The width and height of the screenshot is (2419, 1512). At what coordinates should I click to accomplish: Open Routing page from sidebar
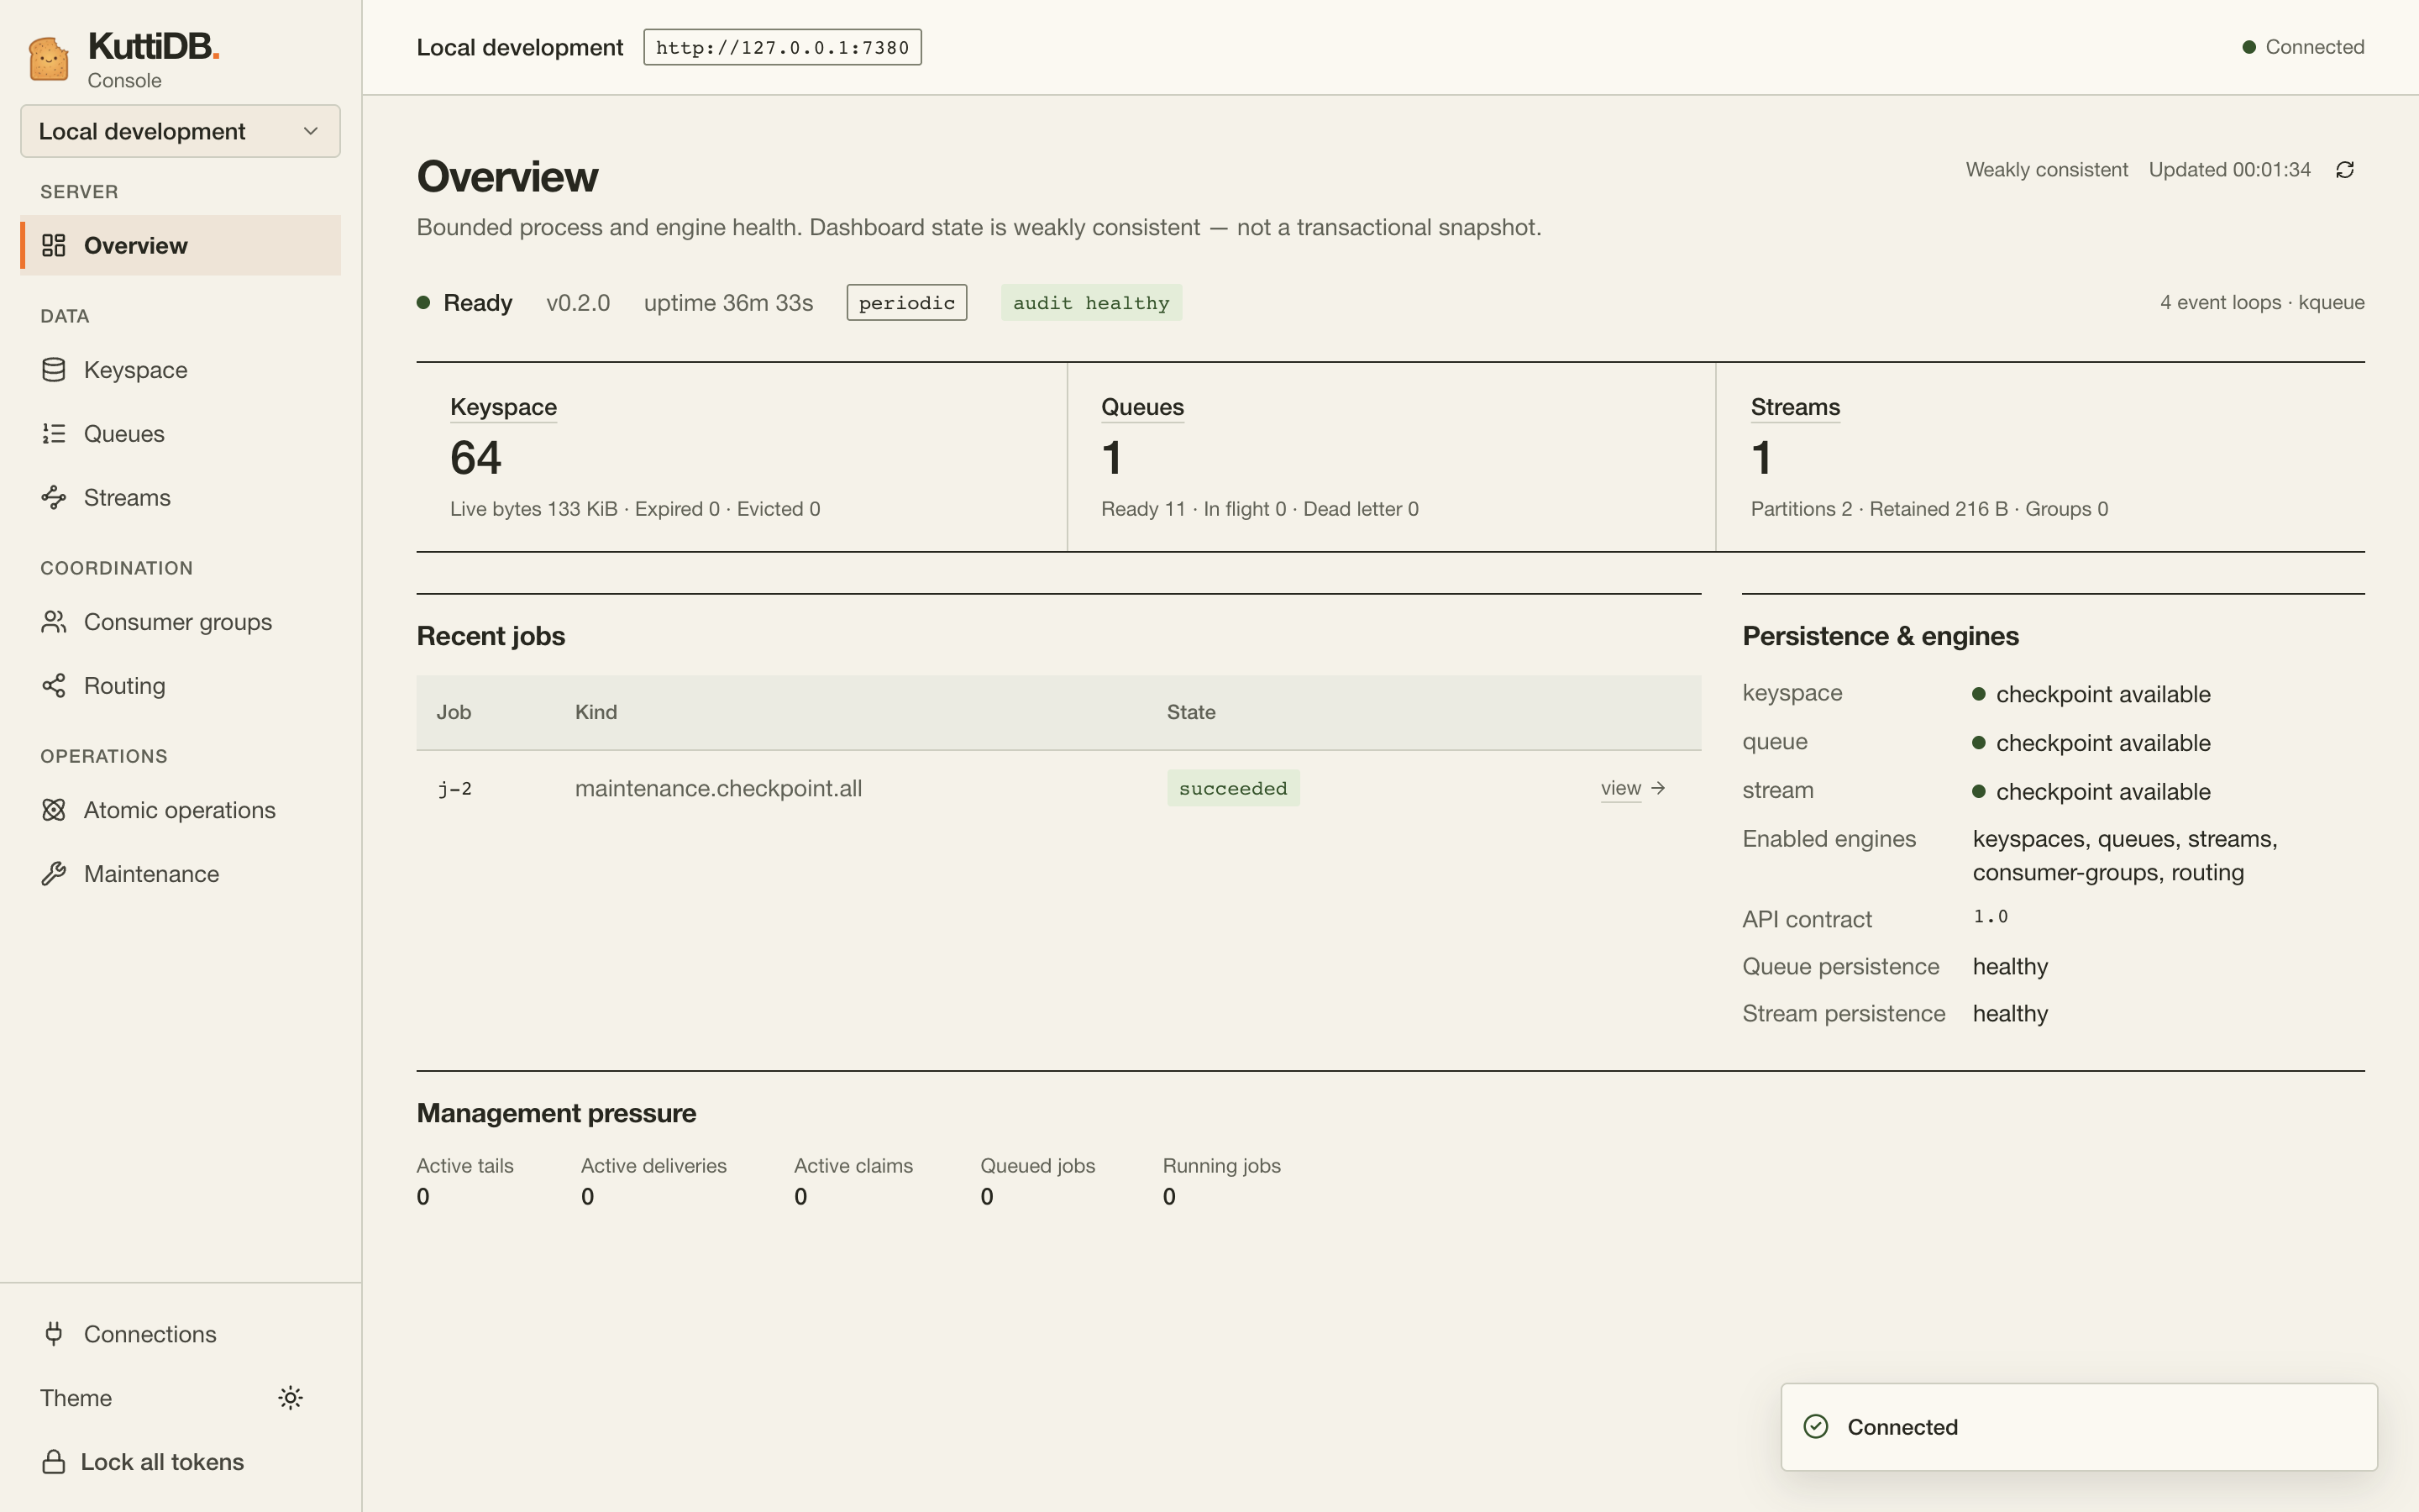pyautogui.click(x=180, y=686)
